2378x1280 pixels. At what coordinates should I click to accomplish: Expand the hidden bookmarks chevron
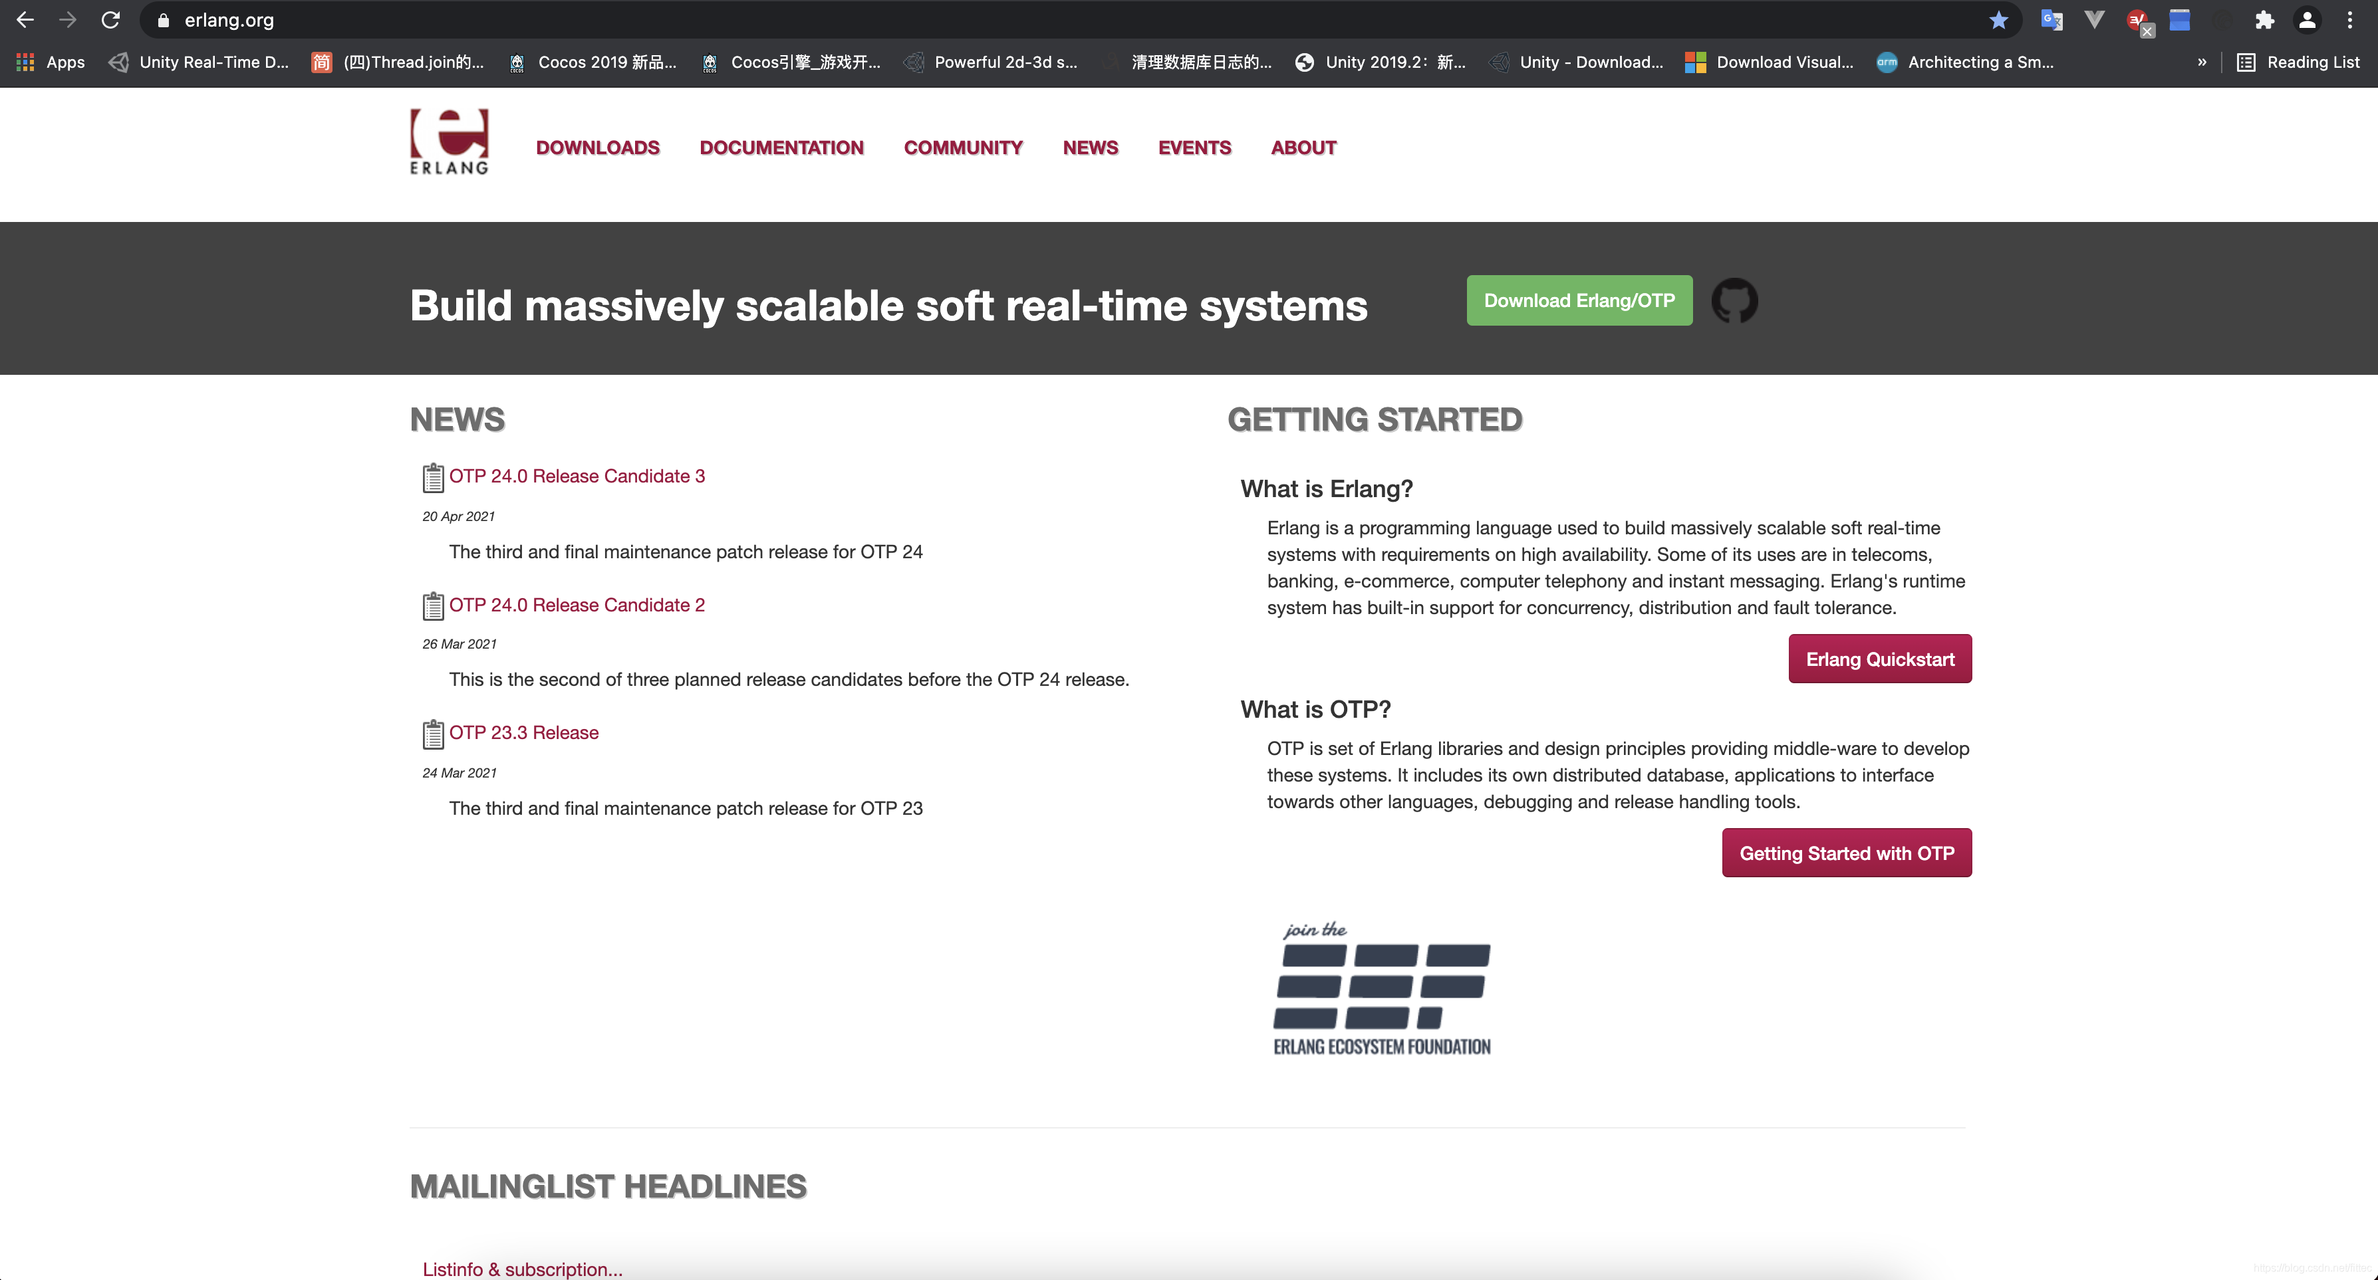[x=2202, y=62]
